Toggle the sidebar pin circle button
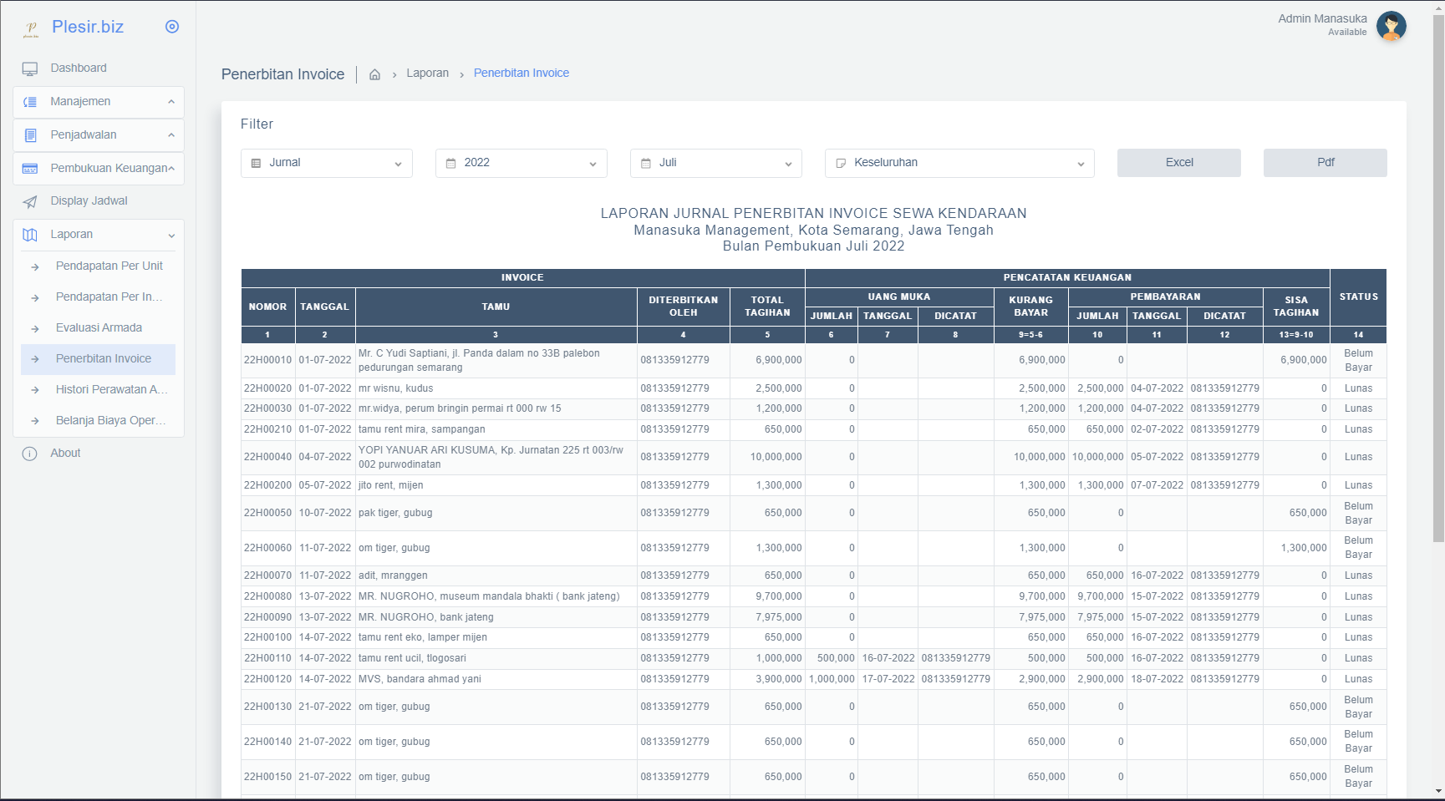This screenshot has width=1445, height=801. pyautogui.click(x=172, y=27)
